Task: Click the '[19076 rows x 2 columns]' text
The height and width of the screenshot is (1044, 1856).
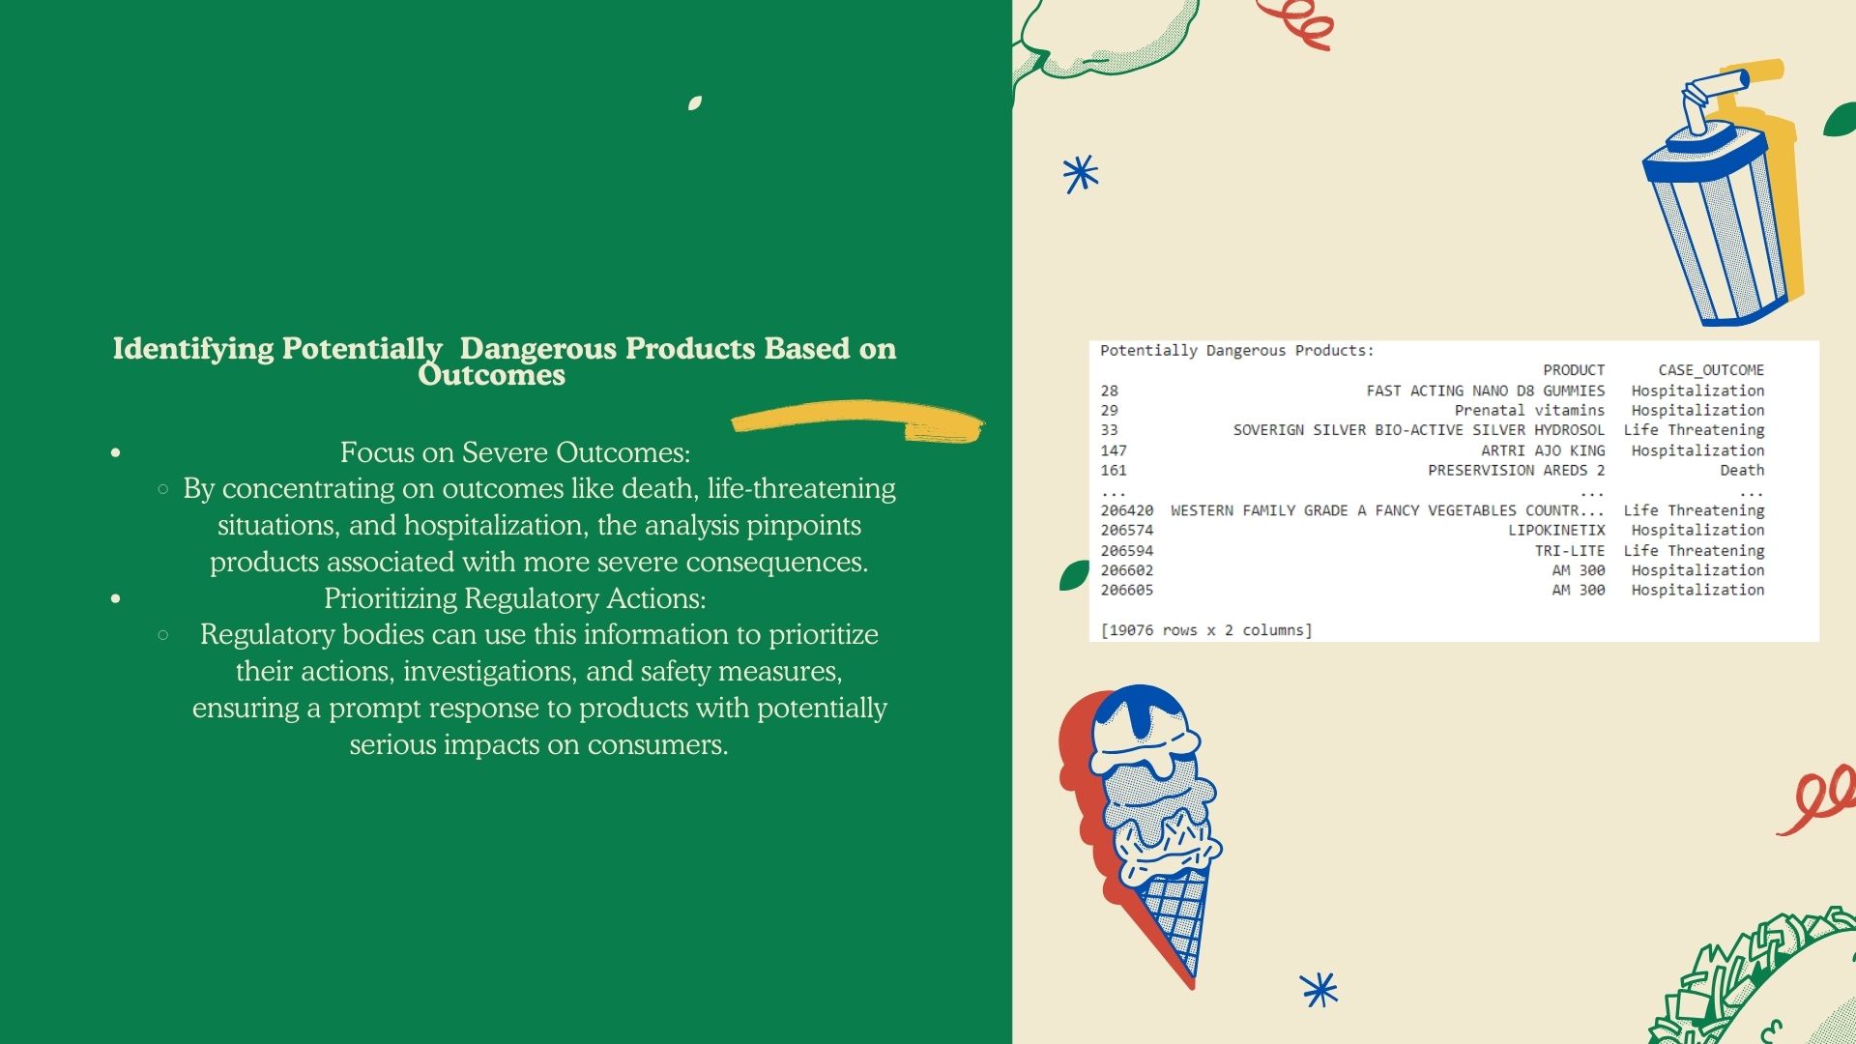Action: tap(1205, 630)
